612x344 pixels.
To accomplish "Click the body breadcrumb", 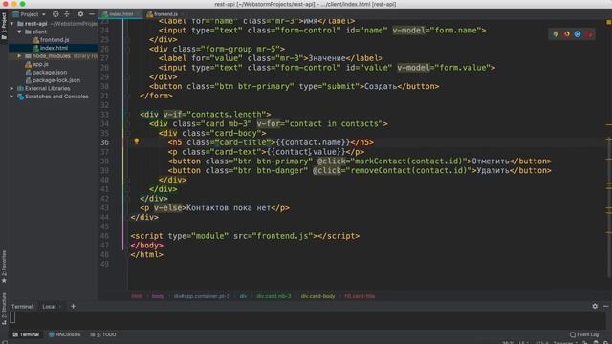I will click(x=158, y=296).
